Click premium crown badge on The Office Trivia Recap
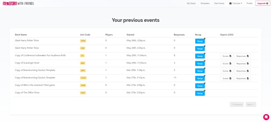This screenshot has width=271, height=122. pos(205,90)
